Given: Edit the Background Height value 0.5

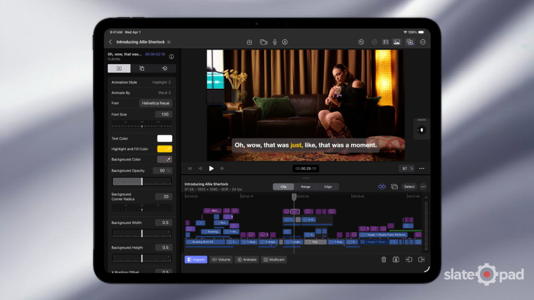Looking at the screenshot, I should [x=164, y=248].
